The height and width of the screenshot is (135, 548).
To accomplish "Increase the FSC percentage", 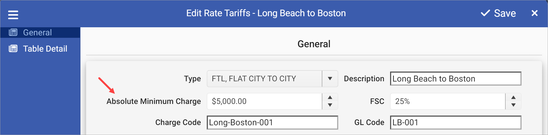I will (x=513, y=97).
